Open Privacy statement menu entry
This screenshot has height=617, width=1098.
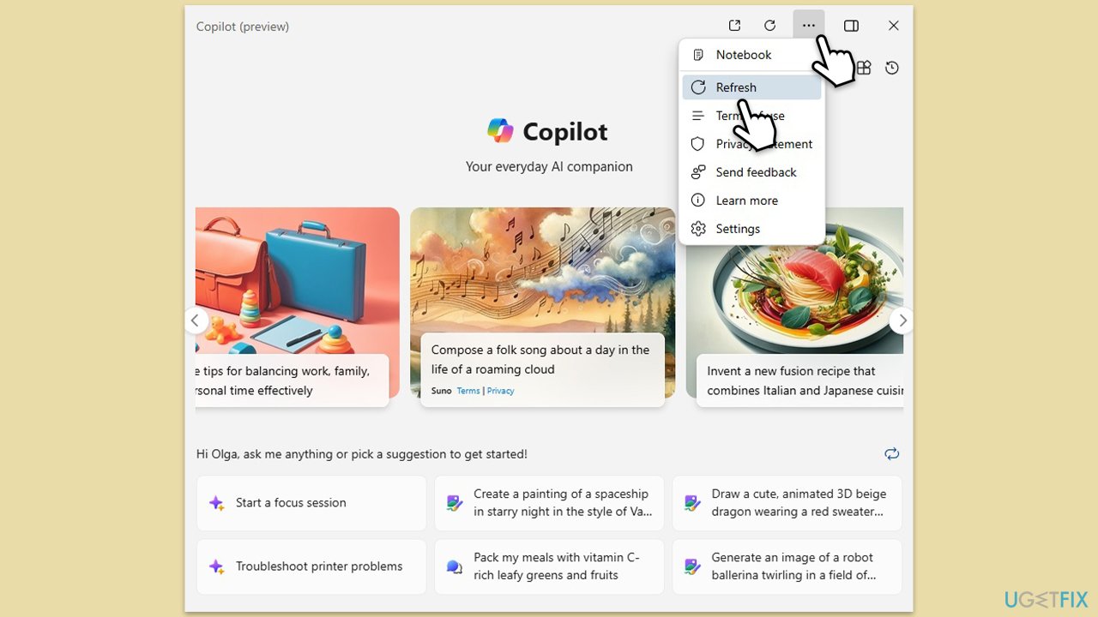click(x=751, y=144)
